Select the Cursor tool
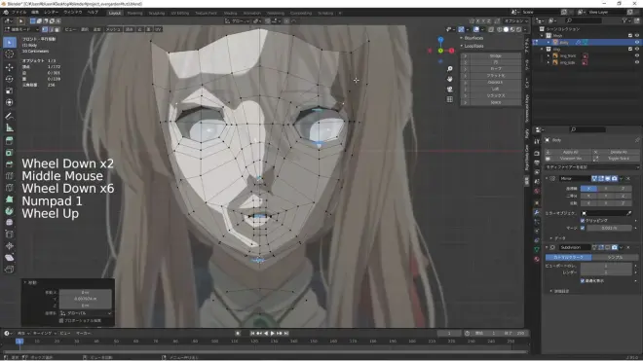Screen dimensions: 643x361 click(x=10, y=54)
